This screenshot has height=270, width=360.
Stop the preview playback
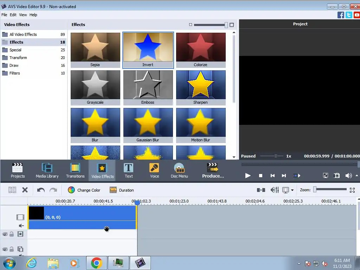[x=261, y=176]
